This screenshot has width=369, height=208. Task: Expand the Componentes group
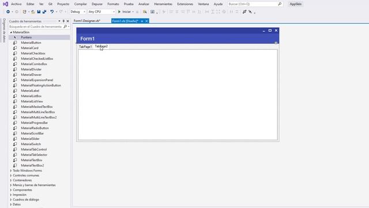tap(11, 190)
